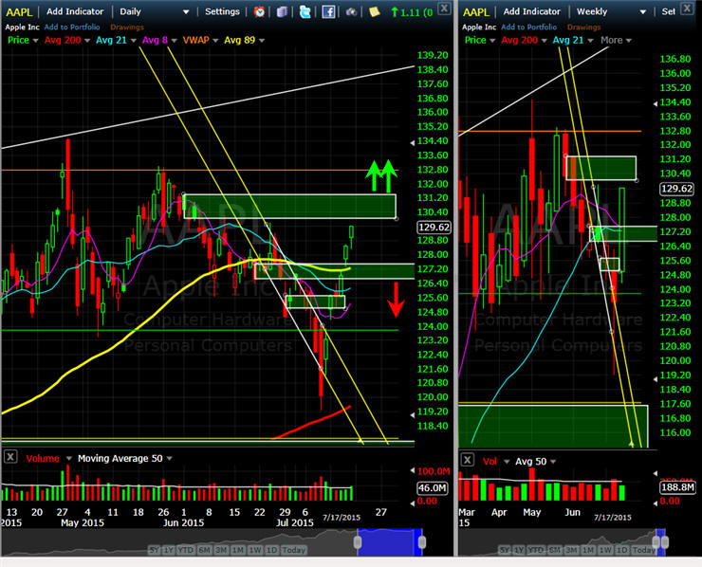Screen dimensions: 702x567
Task: Click the camera snapshot icon
Action: coord(351,12)
